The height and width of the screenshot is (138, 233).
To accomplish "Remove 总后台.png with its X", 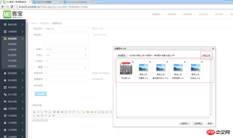I will [202, 62].
